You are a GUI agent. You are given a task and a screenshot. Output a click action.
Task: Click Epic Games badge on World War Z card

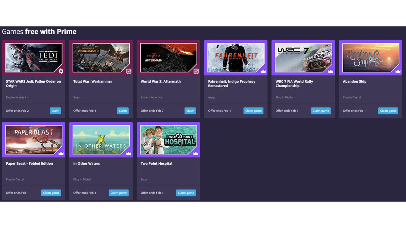tap(196, 71)
